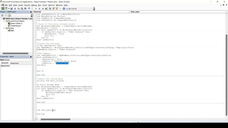This screenshot has width=228, height=128.
Task: Click the Paste toolbar icon
Action: 22,9
